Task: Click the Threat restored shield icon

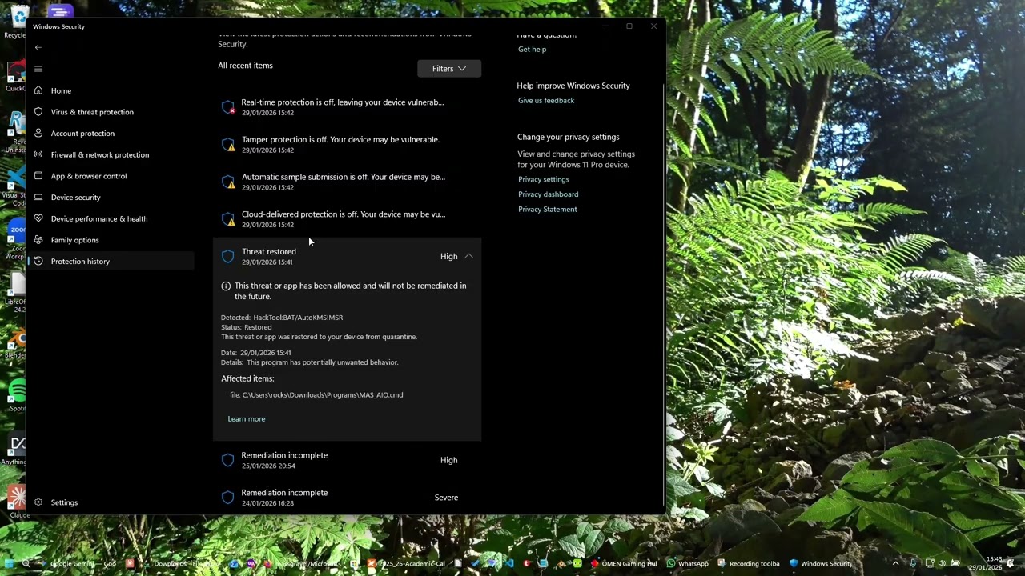Action: (228, 257)
